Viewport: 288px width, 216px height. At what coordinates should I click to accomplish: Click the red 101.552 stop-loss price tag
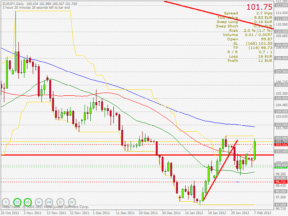tap(281, 145)
